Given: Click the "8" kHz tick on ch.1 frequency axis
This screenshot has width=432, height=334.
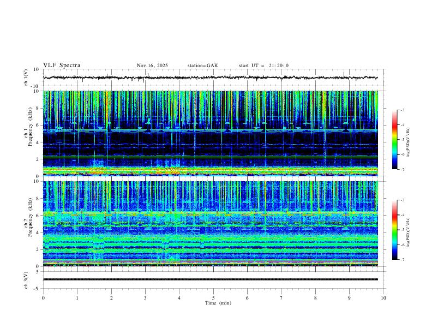Looking at the screenshot, I should point(38,108).
